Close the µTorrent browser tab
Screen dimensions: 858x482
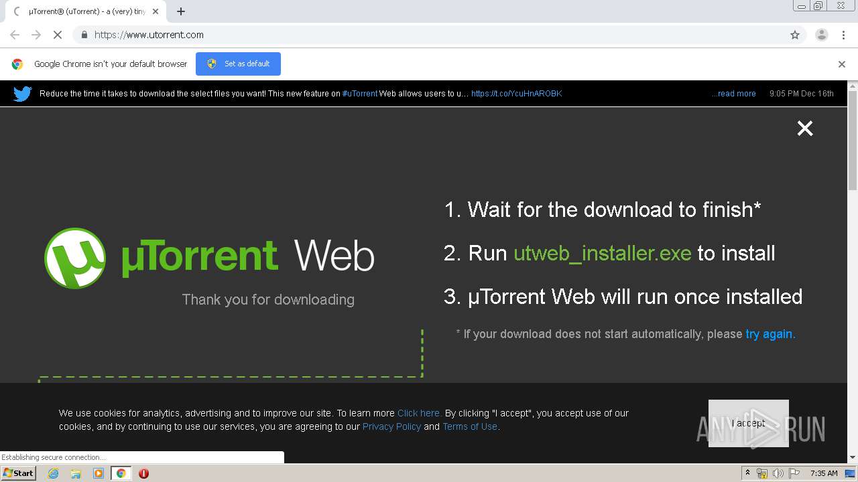pyautogui.click(x=156, y=11)
